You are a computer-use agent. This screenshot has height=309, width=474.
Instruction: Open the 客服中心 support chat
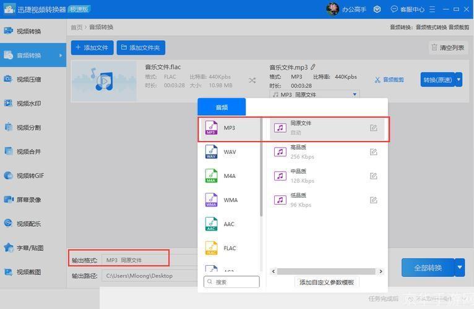[x=408, y=9]
